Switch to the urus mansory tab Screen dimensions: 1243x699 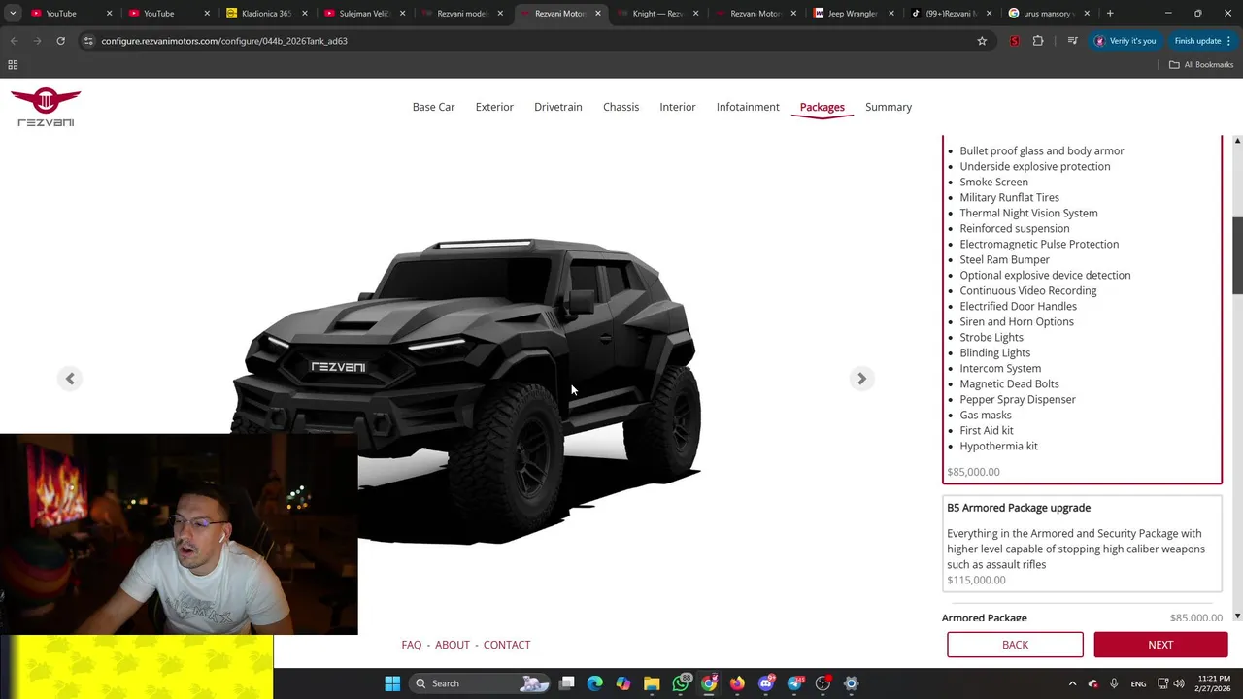click(1049, 14)
